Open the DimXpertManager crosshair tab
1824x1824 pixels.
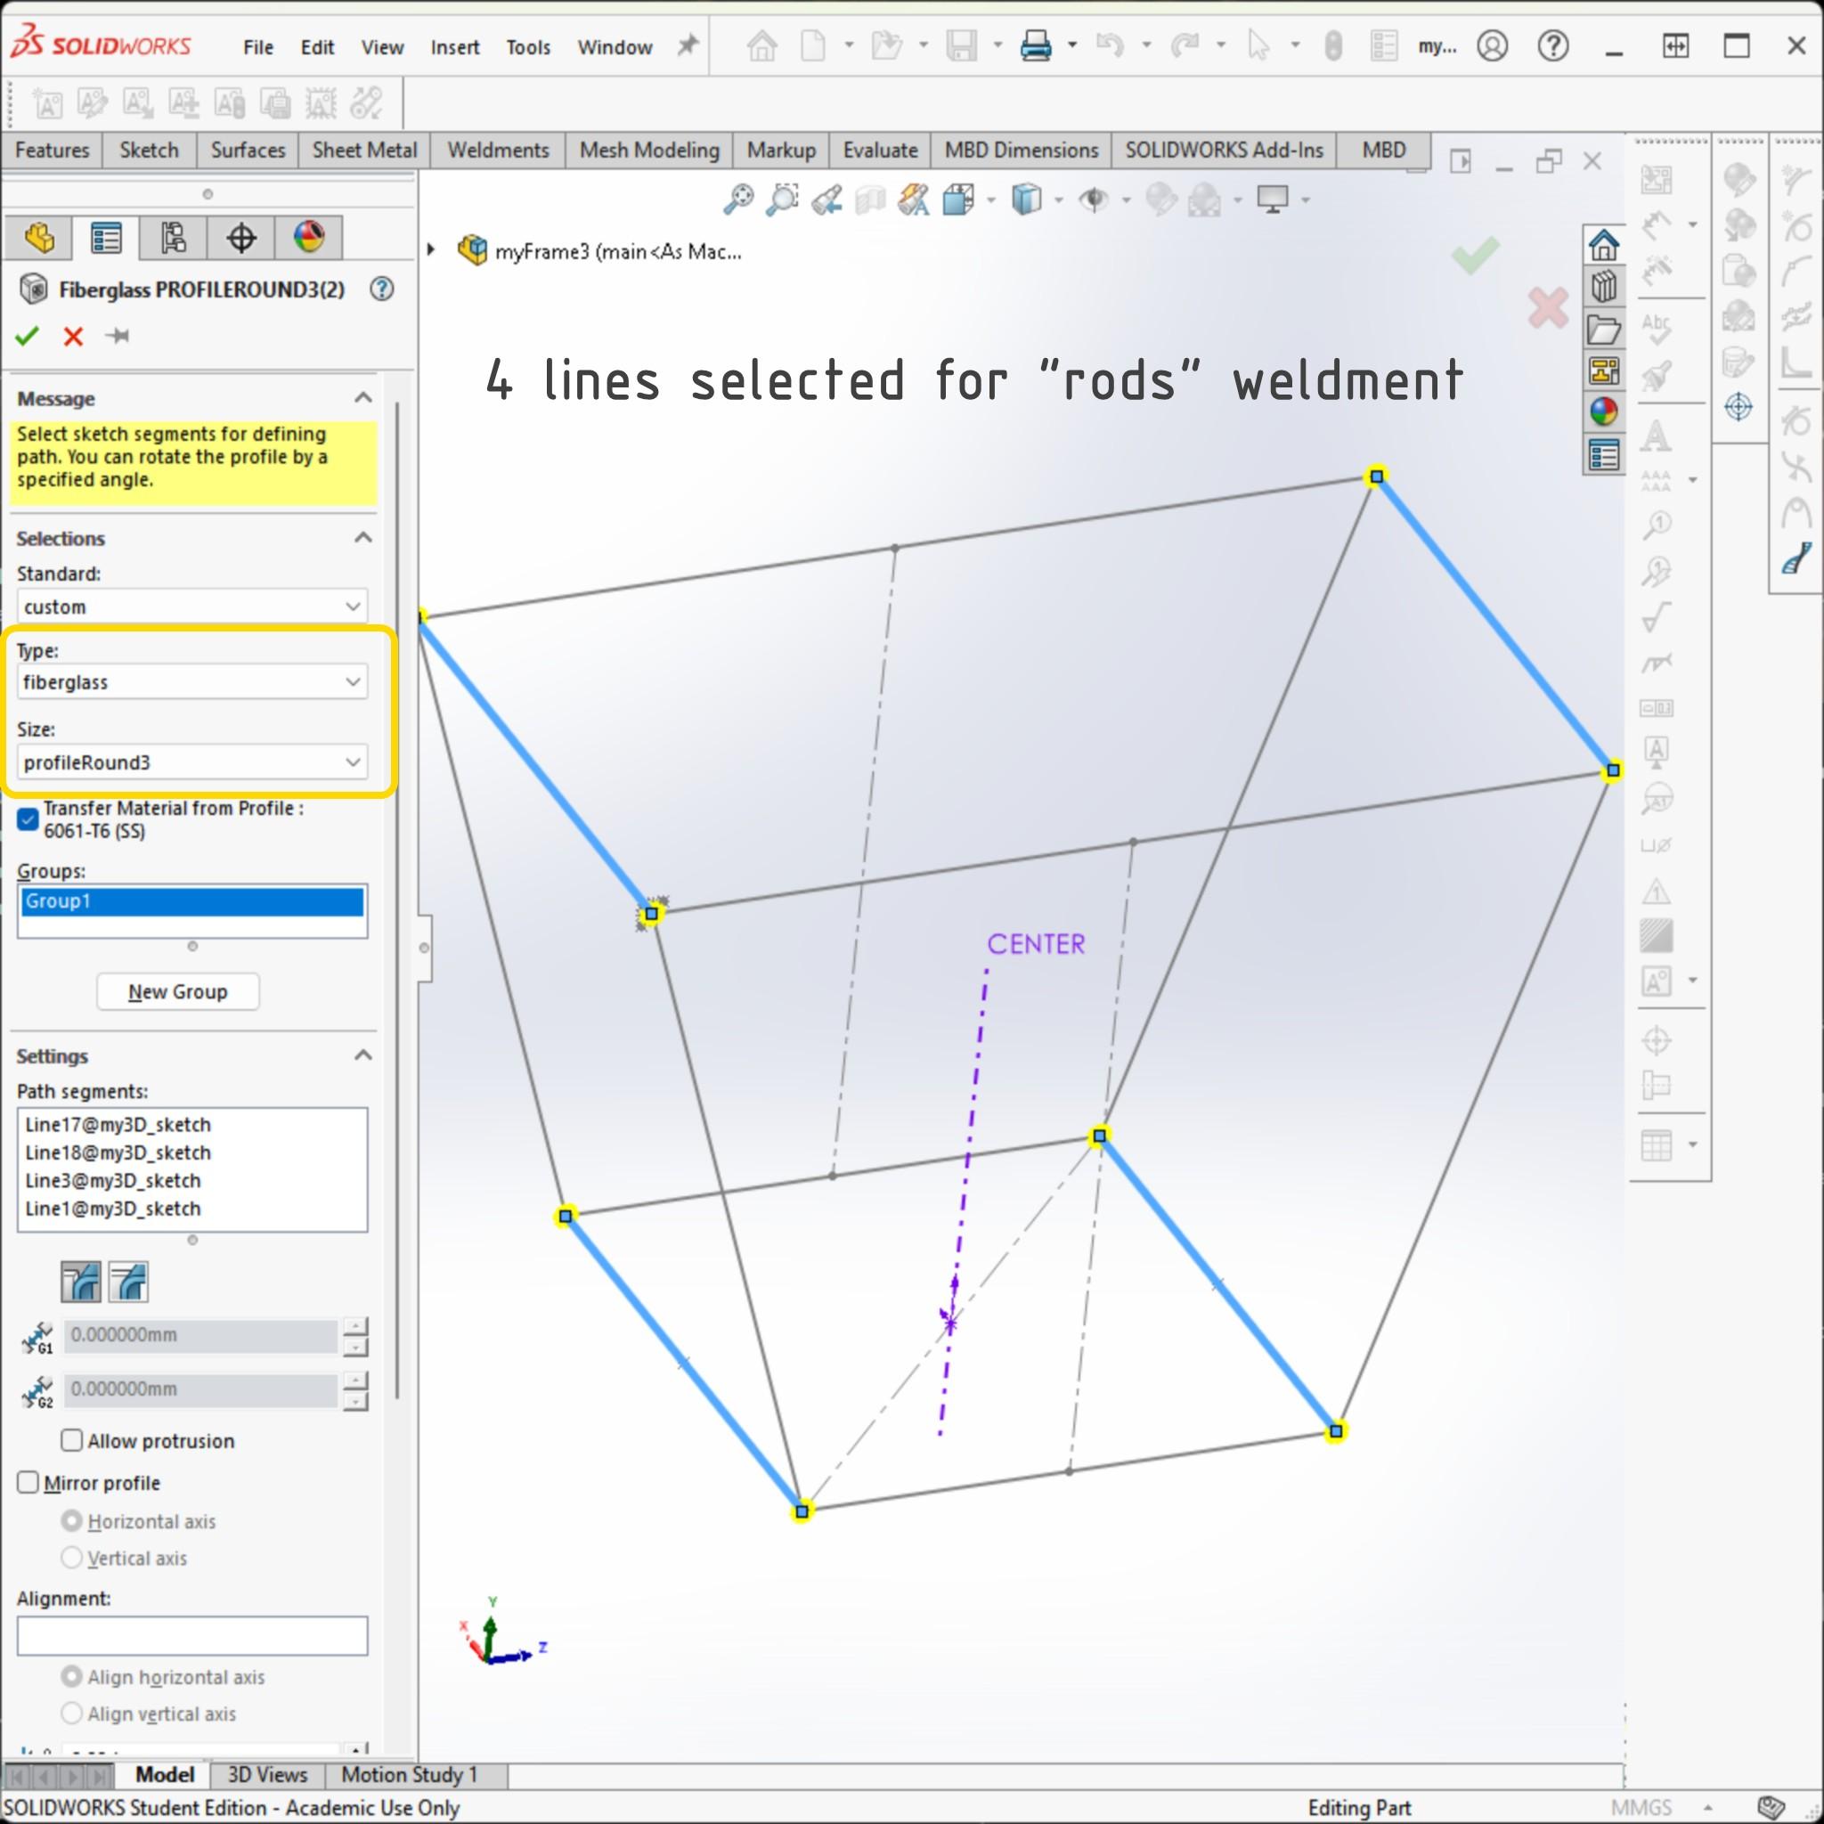pyautogui.click(x=240, y=238)
